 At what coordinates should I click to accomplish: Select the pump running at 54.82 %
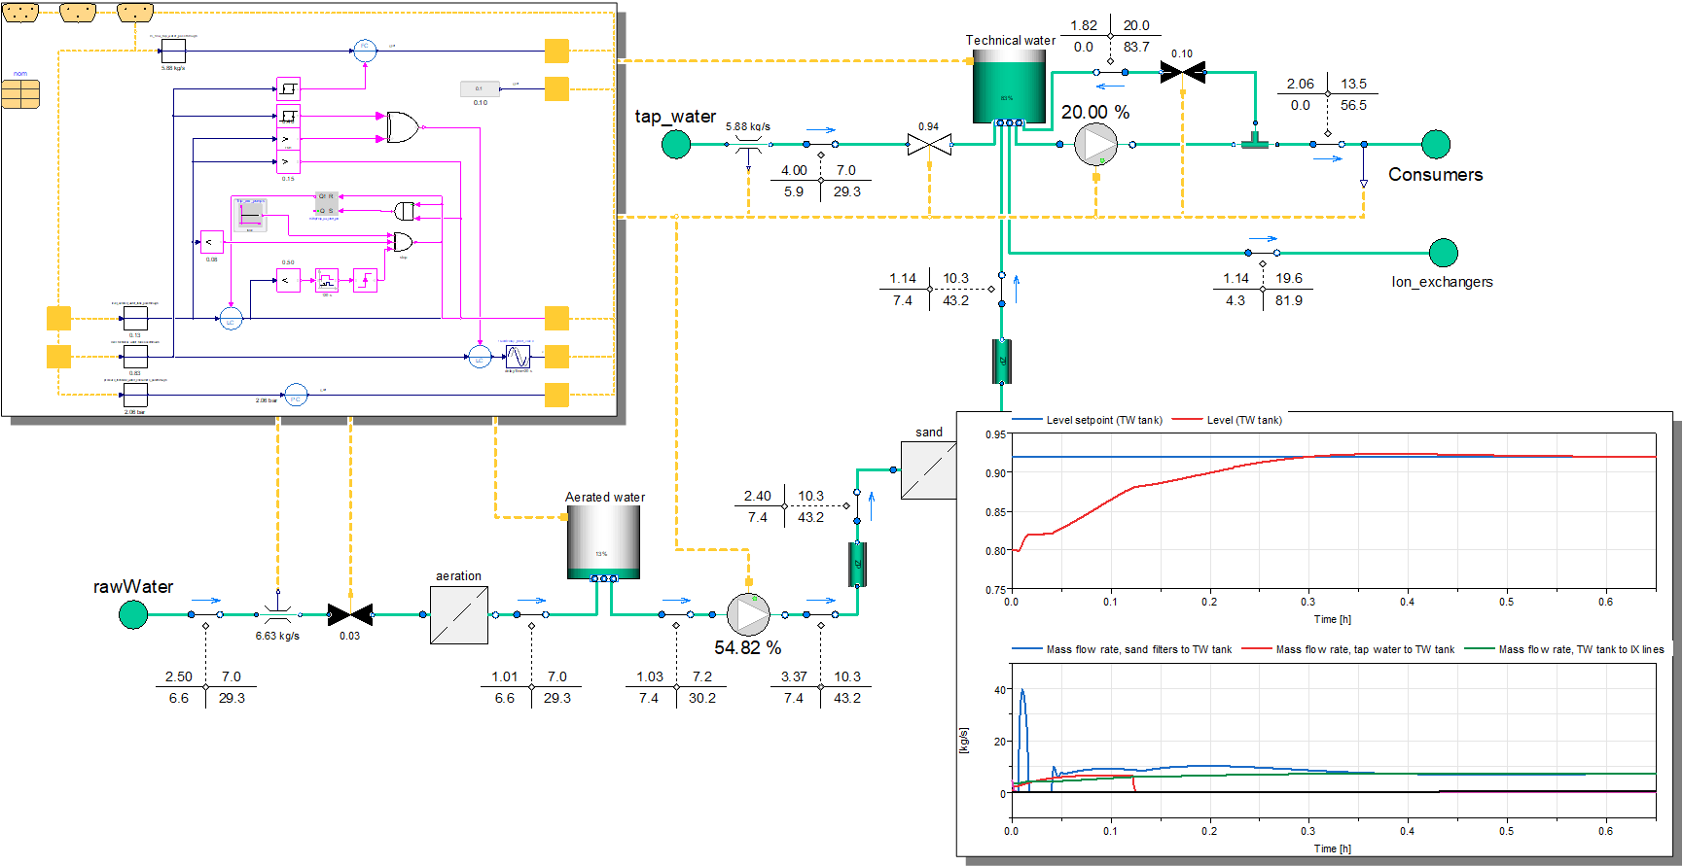pos(748,614)
